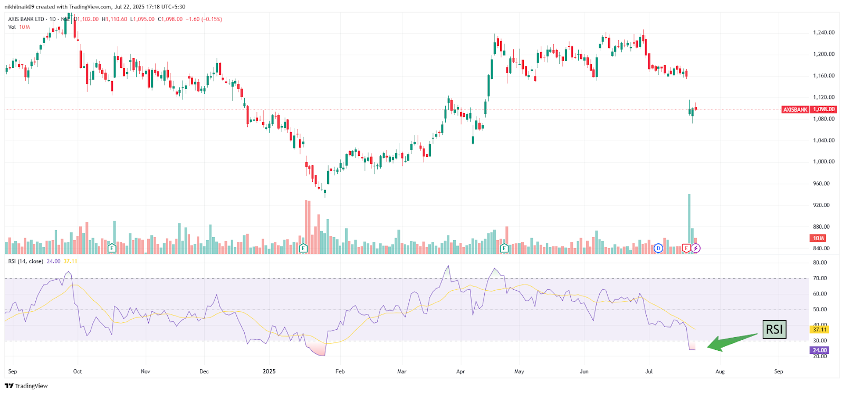This screenshot has width=844, height=394.
Task: Click the change value −1.60 (−0.15%)
Action: (204, 19)
